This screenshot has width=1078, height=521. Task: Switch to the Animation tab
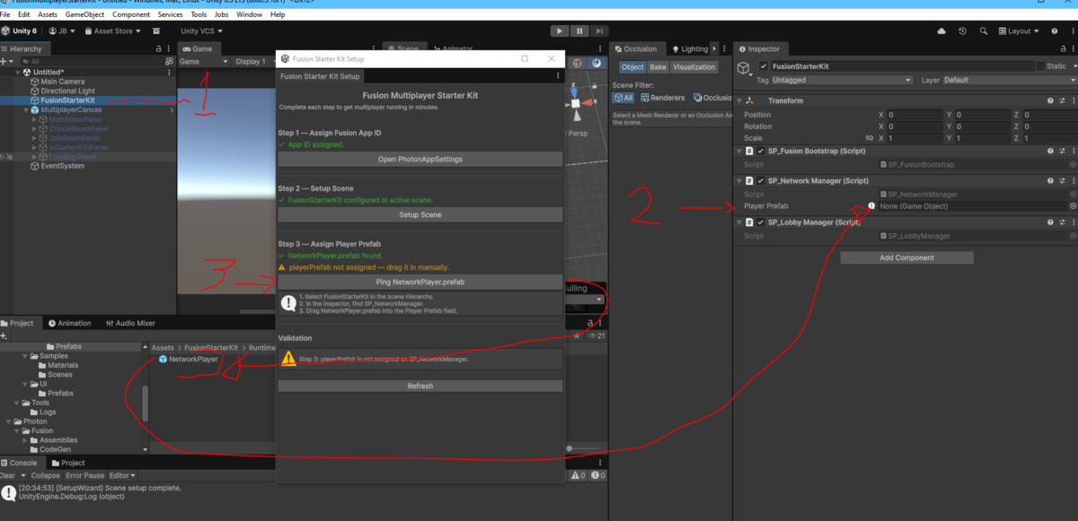point(70,323)
